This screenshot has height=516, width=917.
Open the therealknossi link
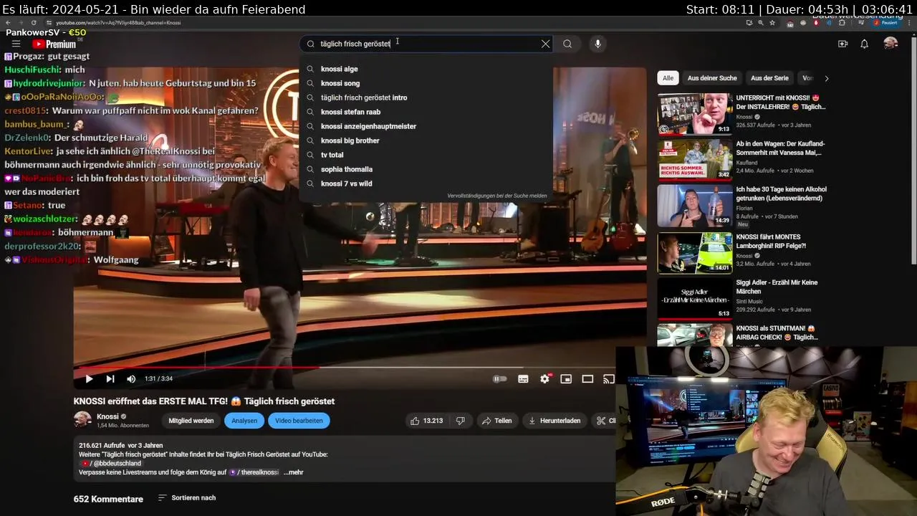255,472
